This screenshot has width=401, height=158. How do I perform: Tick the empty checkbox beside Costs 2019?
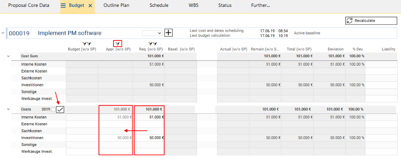coord(53,110)
